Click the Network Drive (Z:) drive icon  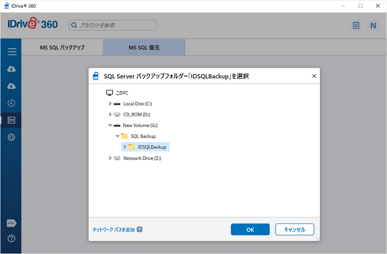point(117,158)
